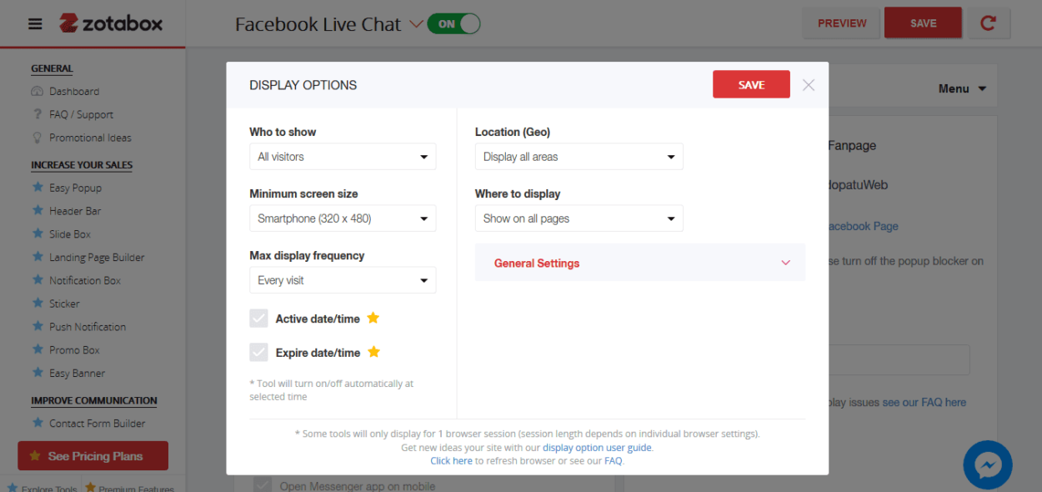The width and height of the screenshot is (1042, 492).
Task: Click the star icon beside Slide Box
Action: [x=37, y=234]
